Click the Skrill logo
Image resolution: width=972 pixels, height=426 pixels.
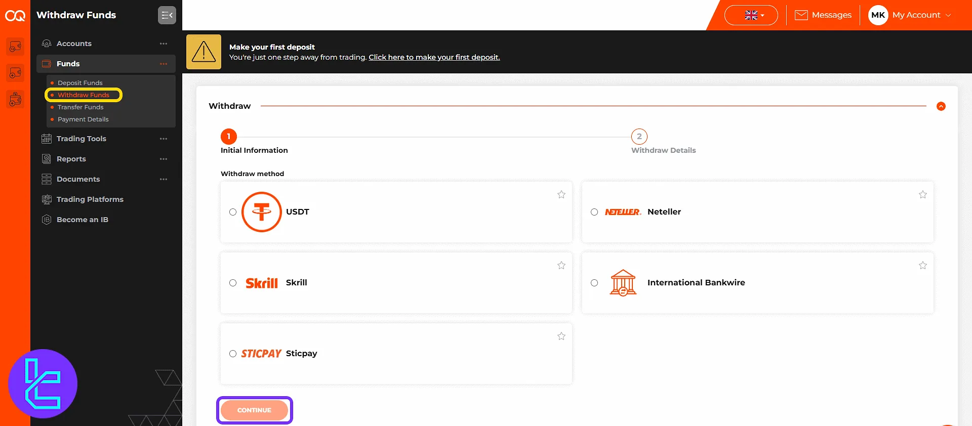[x=262, y=283]
